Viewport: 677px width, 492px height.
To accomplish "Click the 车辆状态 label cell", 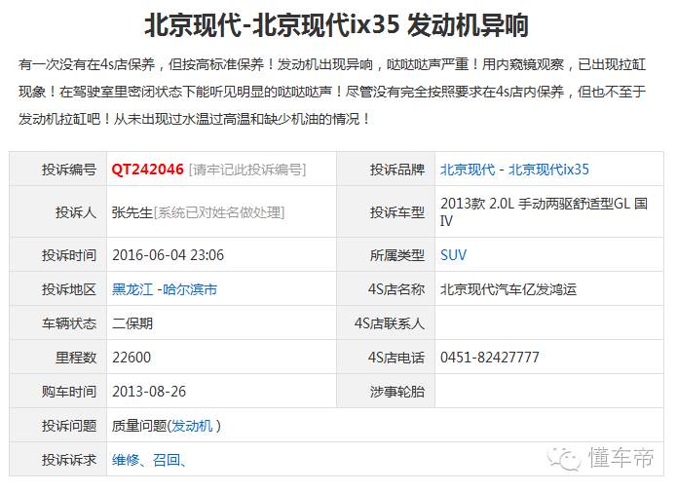I will pos(58,323).
